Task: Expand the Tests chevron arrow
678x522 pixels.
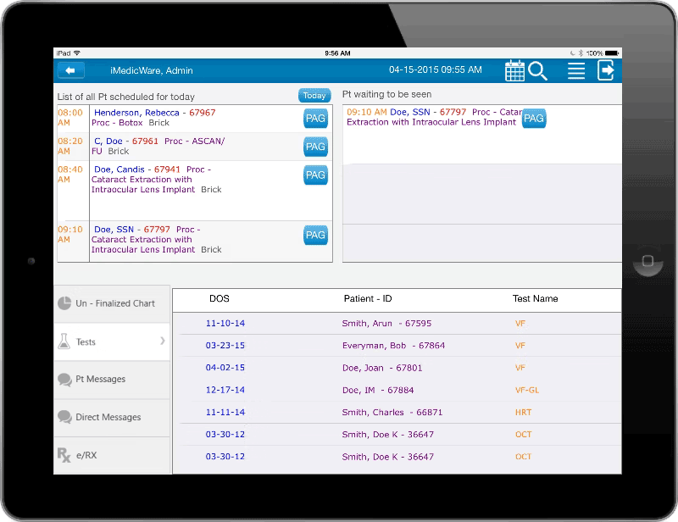Action: point(163,341)
